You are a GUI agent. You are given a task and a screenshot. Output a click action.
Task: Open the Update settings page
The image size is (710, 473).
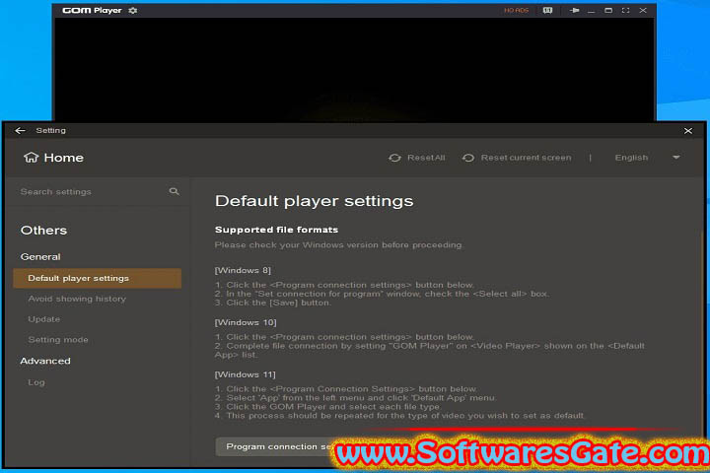point(44,319)
